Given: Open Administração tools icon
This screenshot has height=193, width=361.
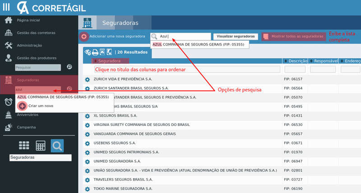Looking at the screenshot, I should tap(9, 45).
